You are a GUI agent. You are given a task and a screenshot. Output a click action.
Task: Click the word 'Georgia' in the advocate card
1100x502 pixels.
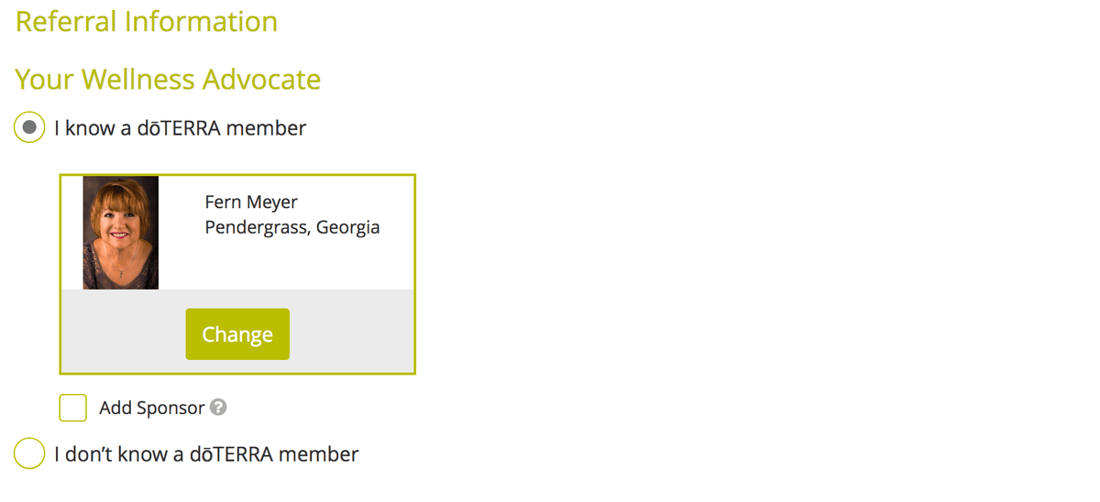347,227
